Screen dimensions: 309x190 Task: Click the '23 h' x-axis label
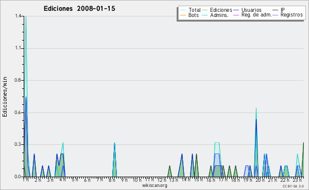pyautogui.click(x=297, y=180)
